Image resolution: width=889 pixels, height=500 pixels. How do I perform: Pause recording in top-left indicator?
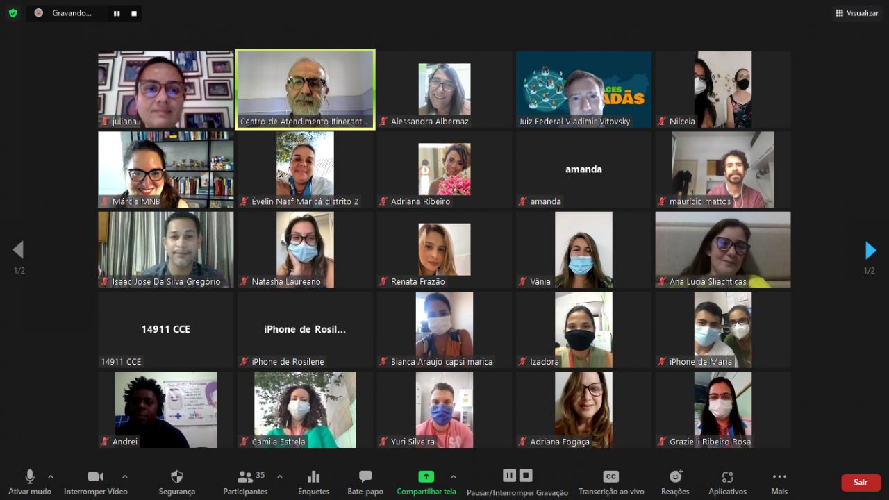pyautogui.click(x=117, y=13)
